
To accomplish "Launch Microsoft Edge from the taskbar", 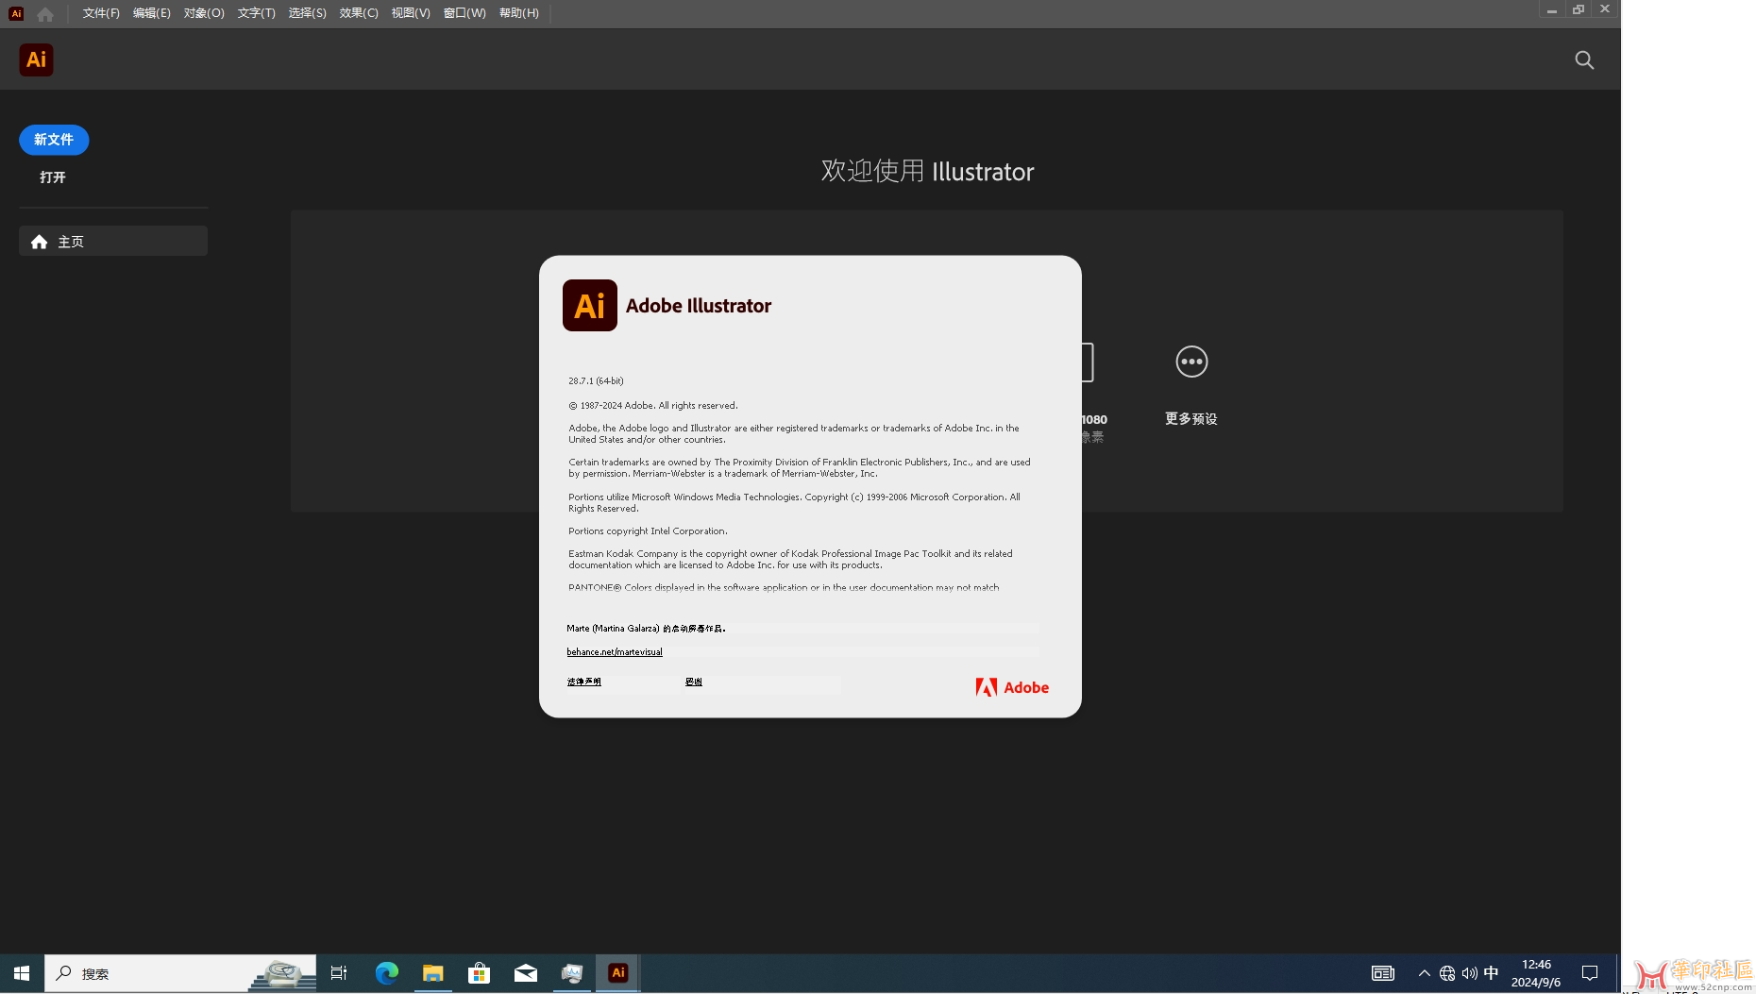I will point(387,973).
